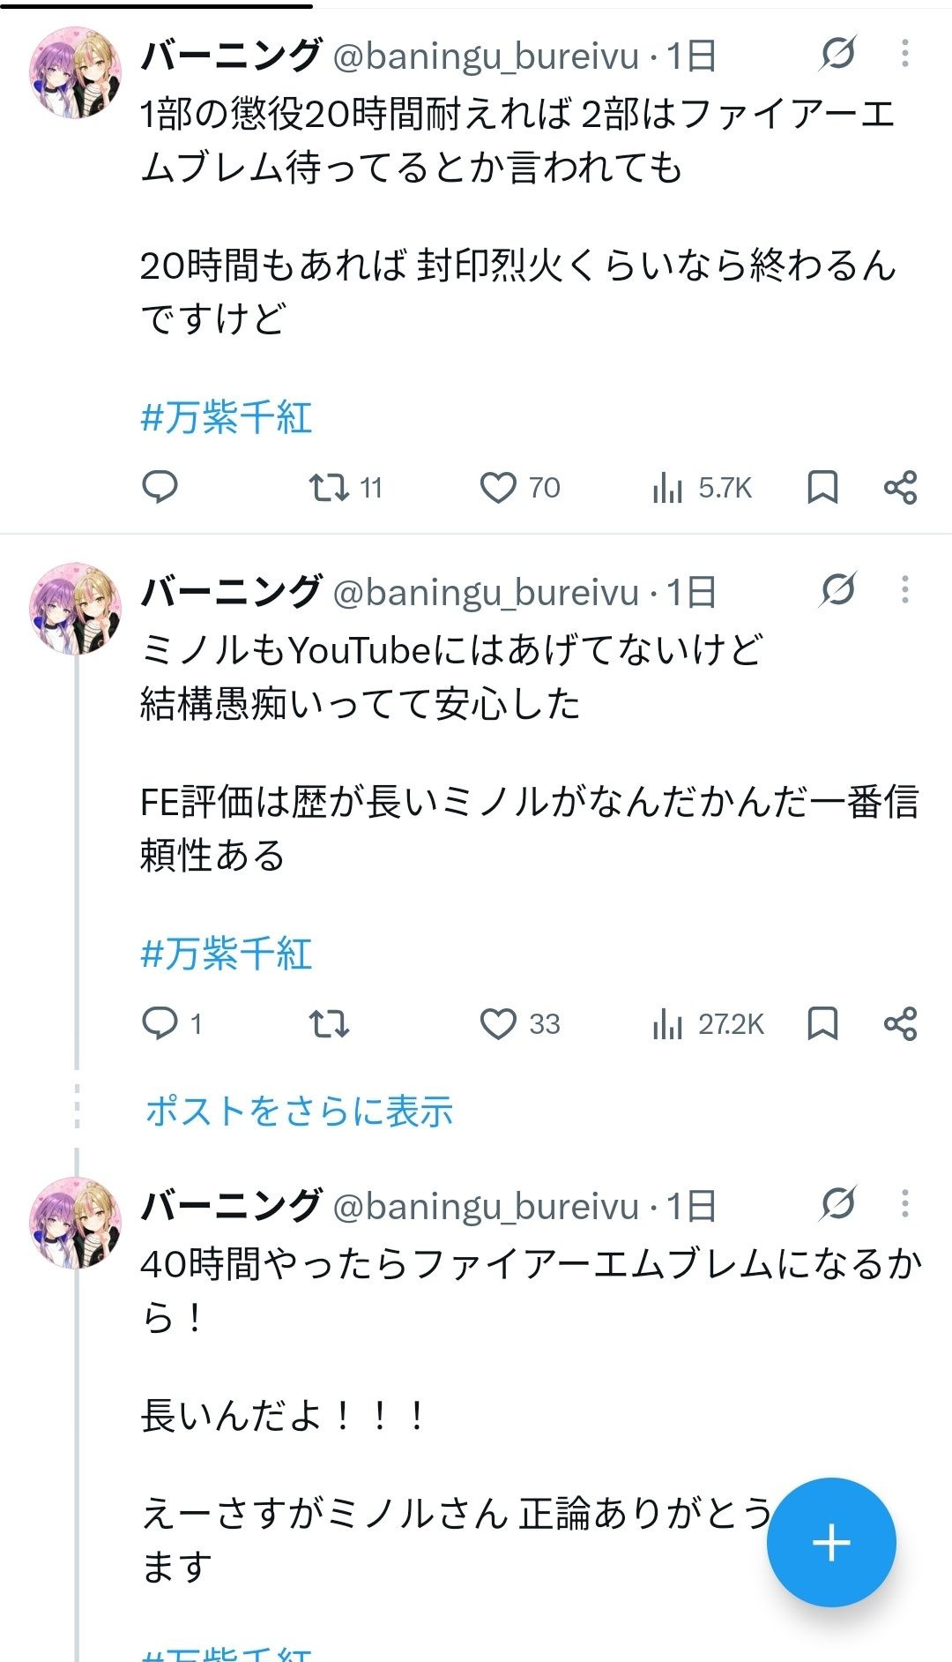952x1662 pixels.
Task: Open more options menu on first post
Action: pos(904,54)
